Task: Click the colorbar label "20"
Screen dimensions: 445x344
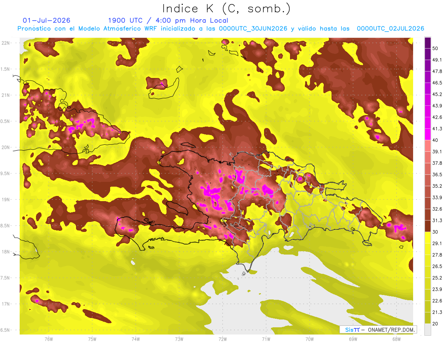Action: pos(435,324)
